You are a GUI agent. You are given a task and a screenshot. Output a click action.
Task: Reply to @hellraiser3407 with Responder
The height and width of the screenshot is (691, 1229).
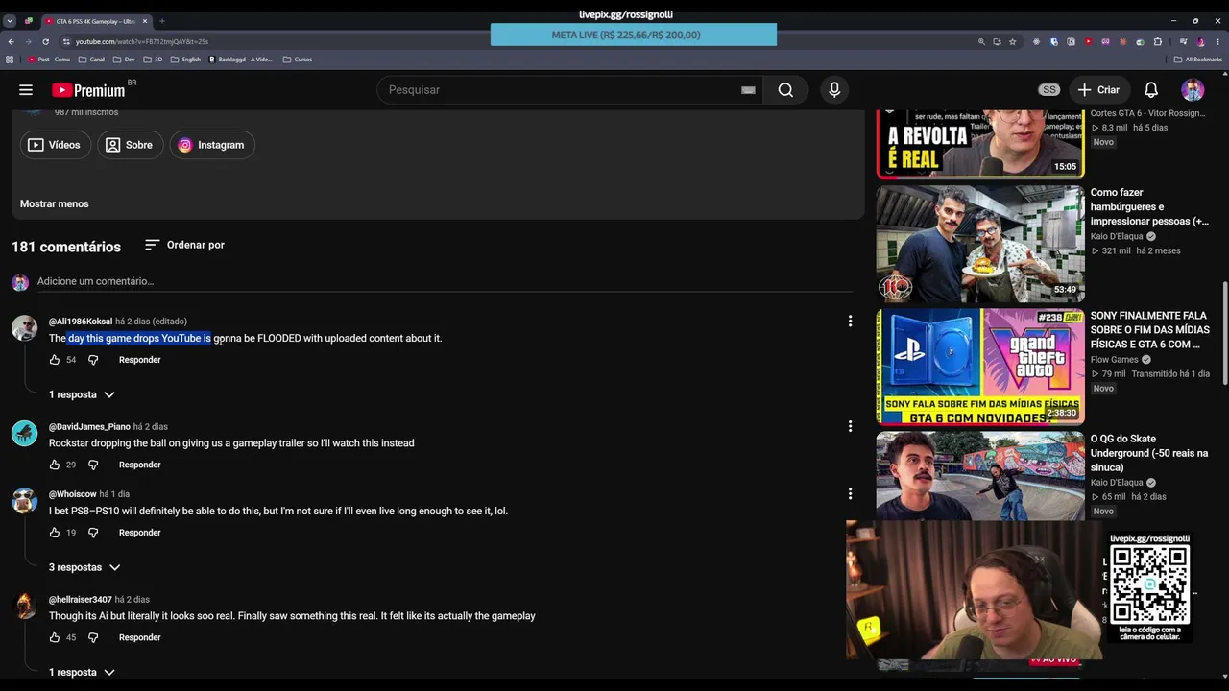pos(140,637)
